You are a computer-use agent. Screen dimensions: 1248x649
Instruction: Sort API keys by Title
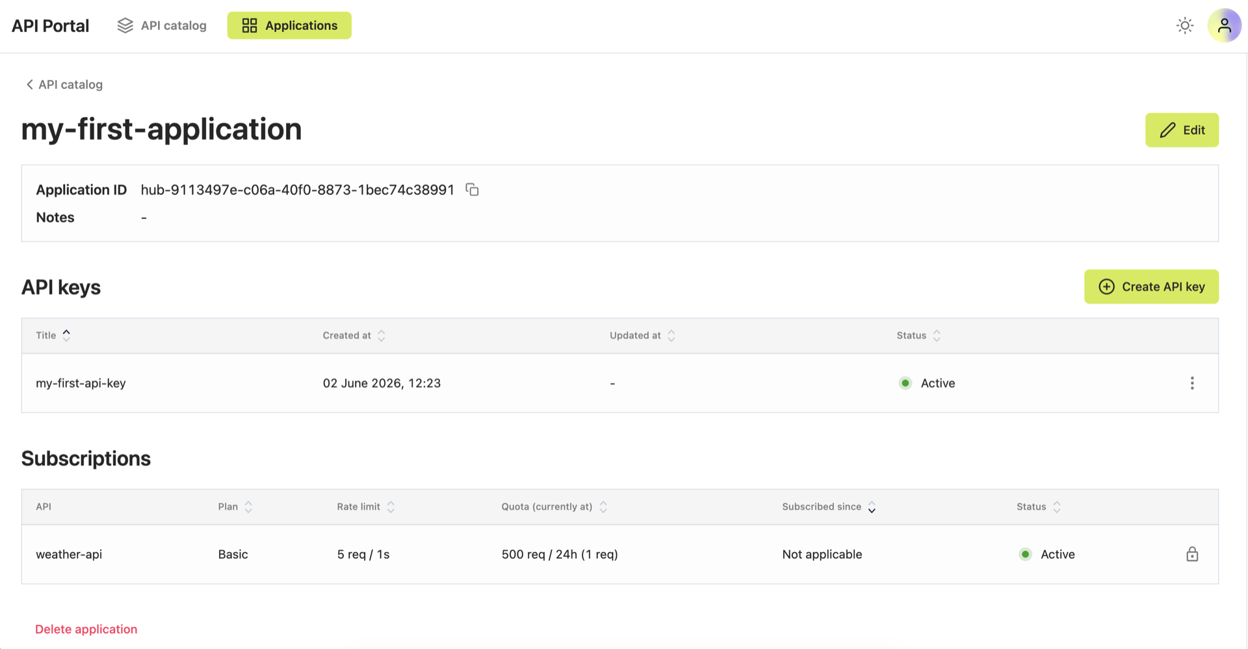(53, 336)
